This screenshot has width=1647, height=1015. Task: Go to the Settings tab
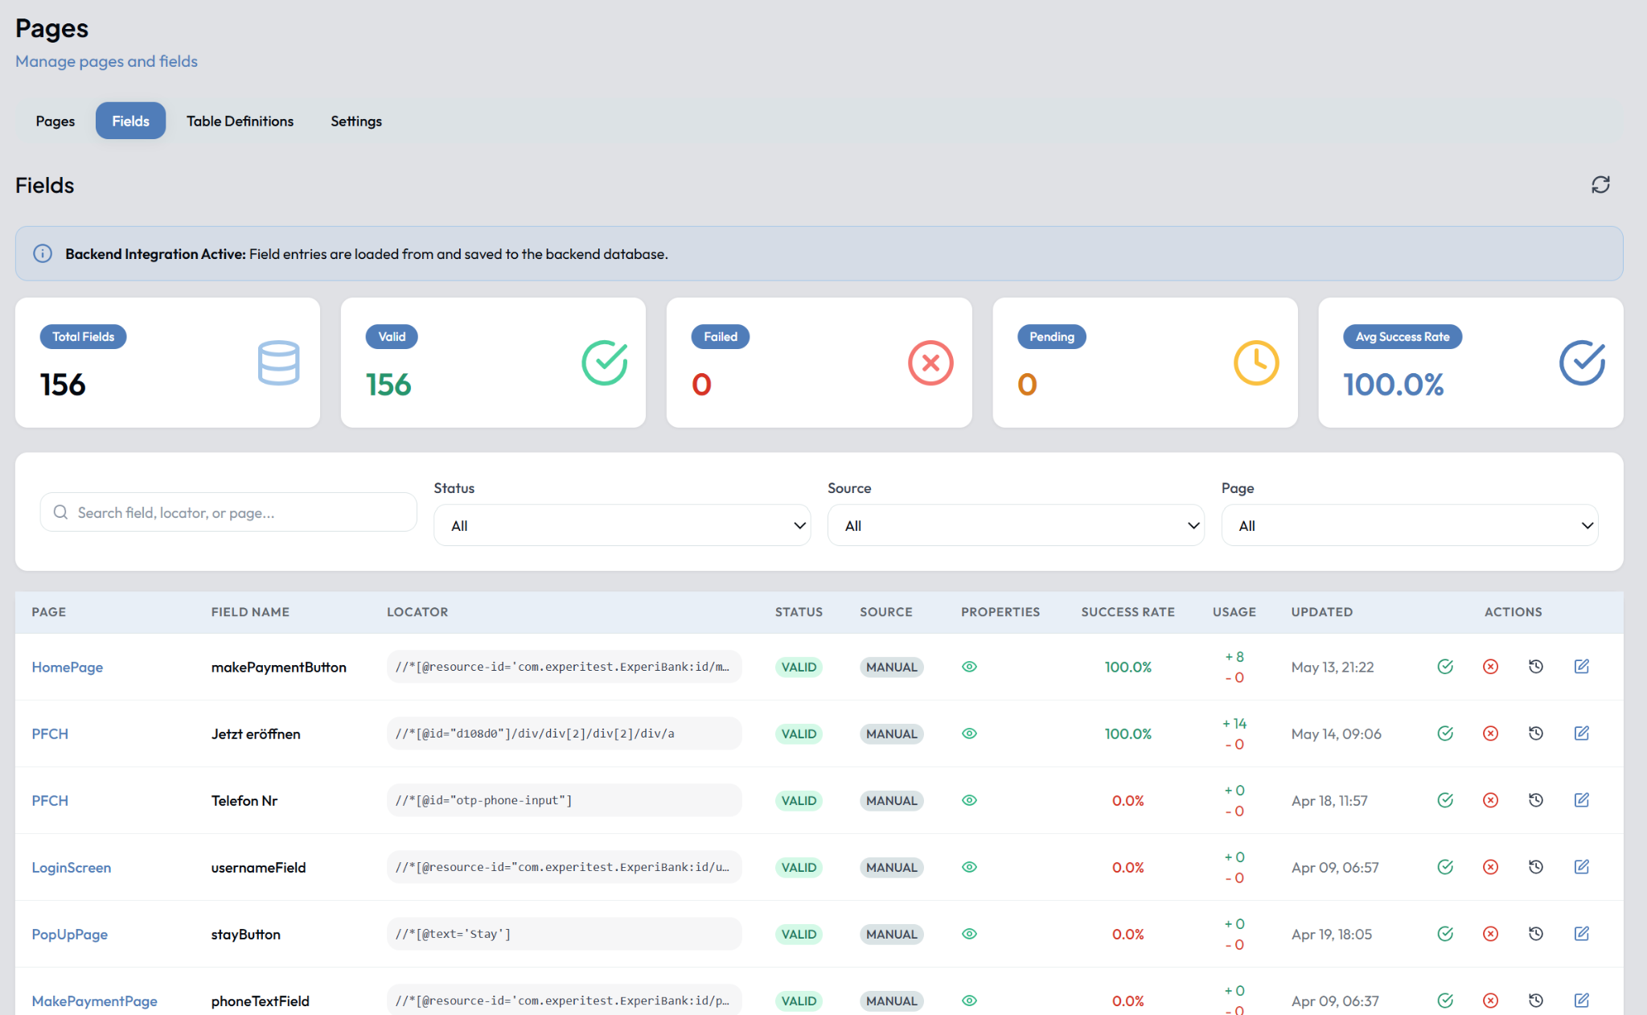point(356,121)
